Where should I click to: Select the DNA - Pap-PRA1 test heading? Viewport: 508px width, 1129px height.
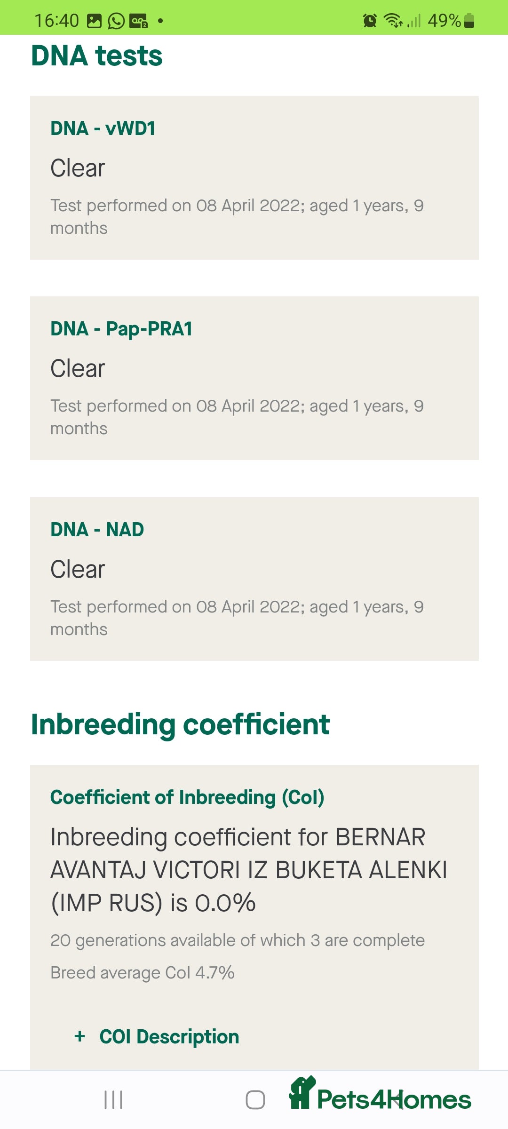[x=121, y=329]
